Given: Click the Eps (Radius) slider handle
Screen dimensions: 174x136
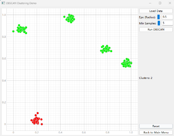Looking at the screenshot, I should 158,17.
